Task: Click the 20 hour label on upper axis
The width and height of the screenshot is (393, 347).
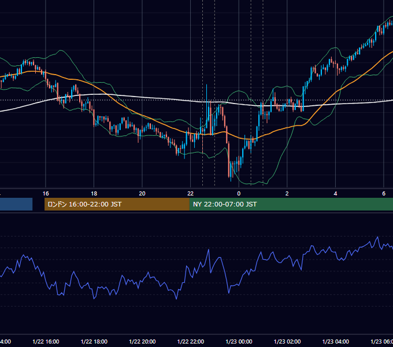Action: tap(142, 194)
